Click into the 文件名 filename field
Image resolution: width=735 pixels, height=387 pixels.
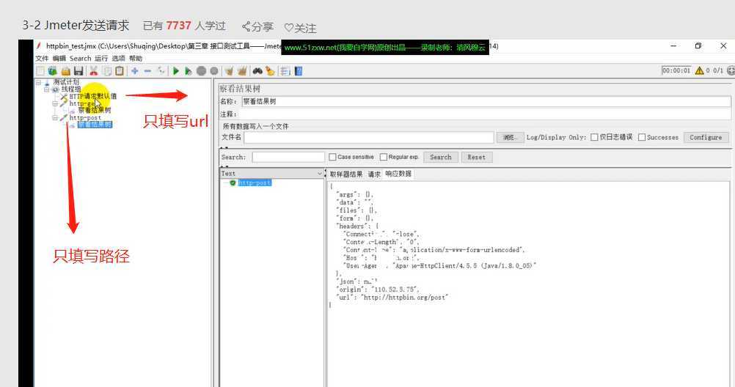369,137
